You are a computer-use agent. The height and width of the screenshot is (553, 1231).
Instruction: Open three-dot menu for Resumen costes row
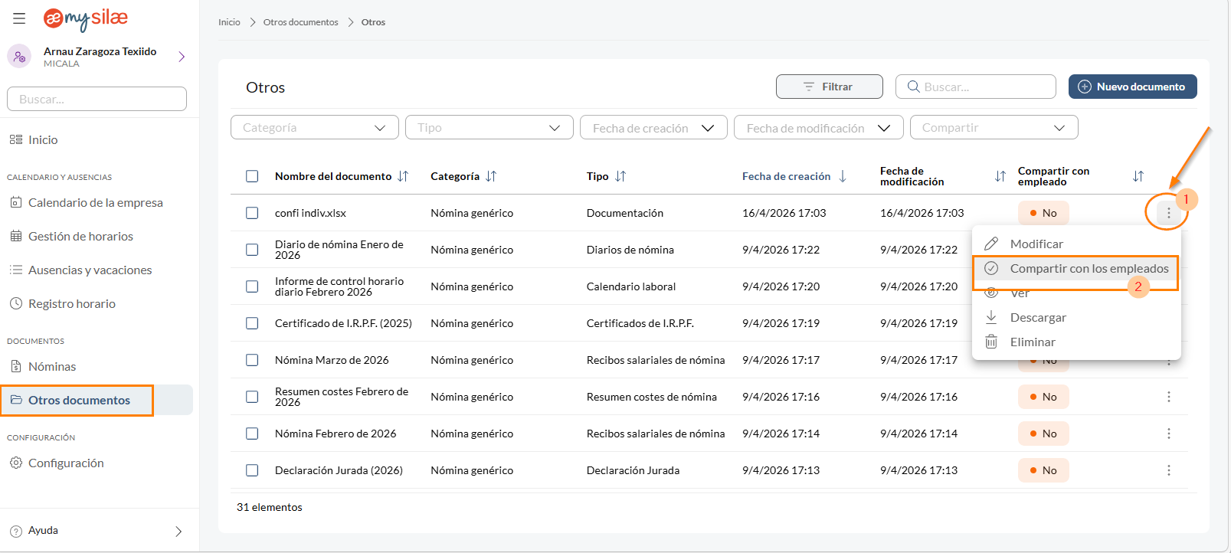coord(1168,397)
